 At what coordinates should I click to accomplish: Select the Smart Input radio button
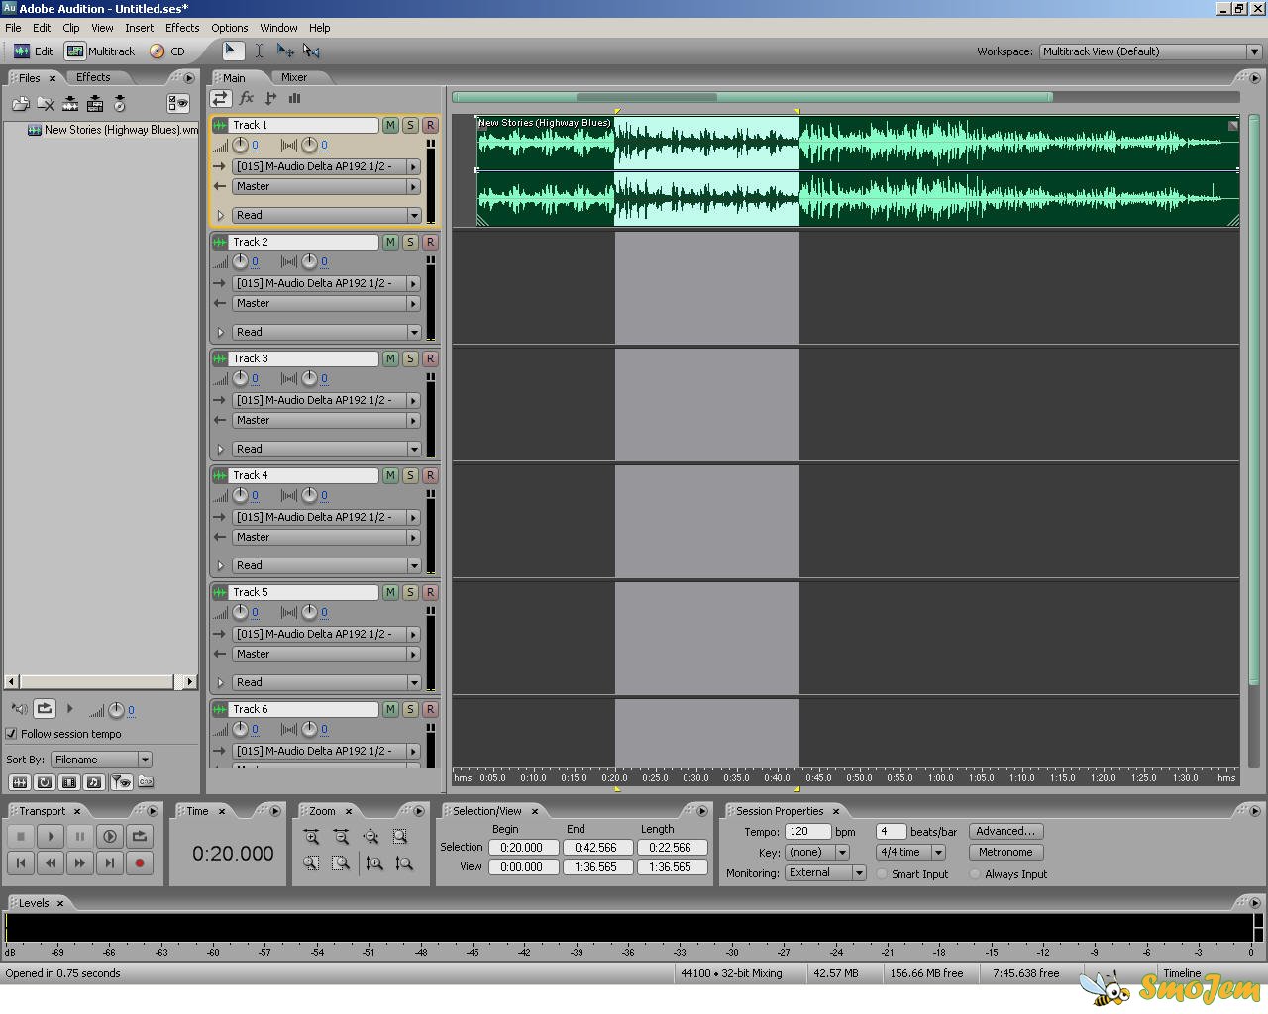[x=882, y=874]
